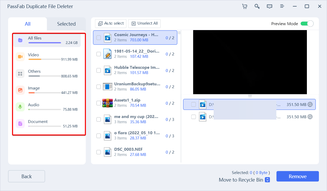Click the Image category picture icon
The width and height of the screenshot is (327, 191).
(20, 90)
